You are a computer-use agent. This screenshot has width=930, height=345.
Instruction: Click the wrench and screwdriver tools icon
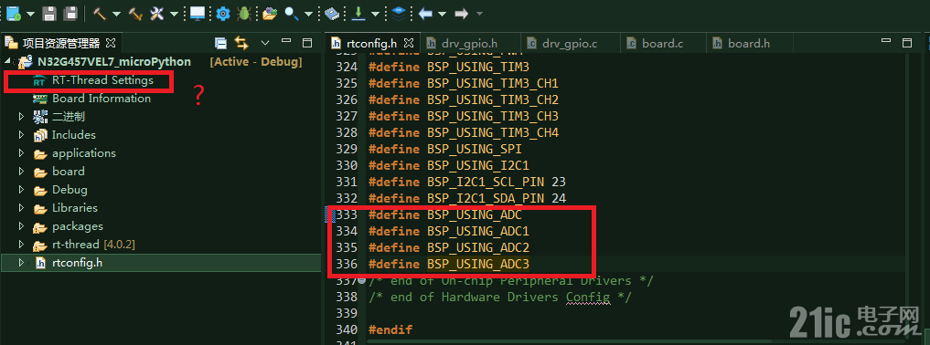tap(157, 13)
